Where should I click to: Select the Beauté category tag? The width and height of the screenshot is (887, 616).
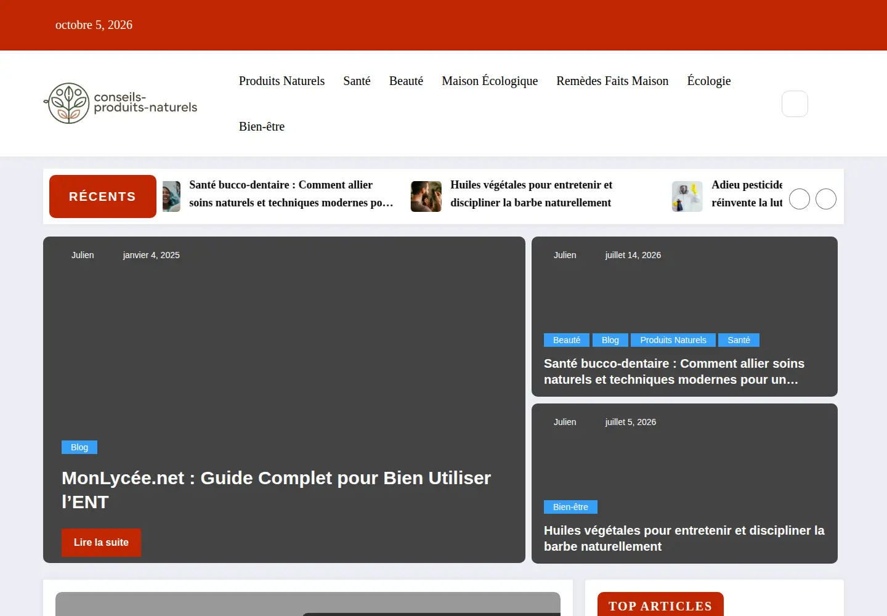pos(567,340)
